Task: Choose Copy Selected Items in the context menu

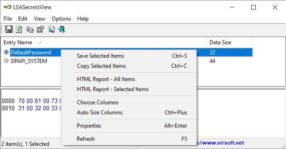Action: [x=129, y=66]
